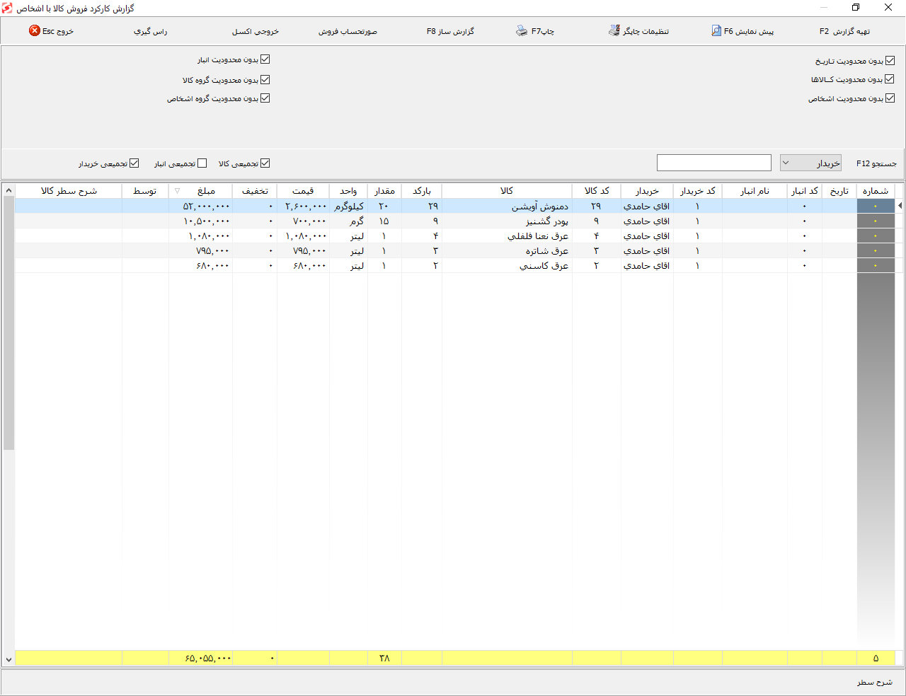Image resolution: width=906 pixels, height=696 pixels.
Task: Uncheck بدون محدودیت اشخاص
Action: (x=890, y=98)
